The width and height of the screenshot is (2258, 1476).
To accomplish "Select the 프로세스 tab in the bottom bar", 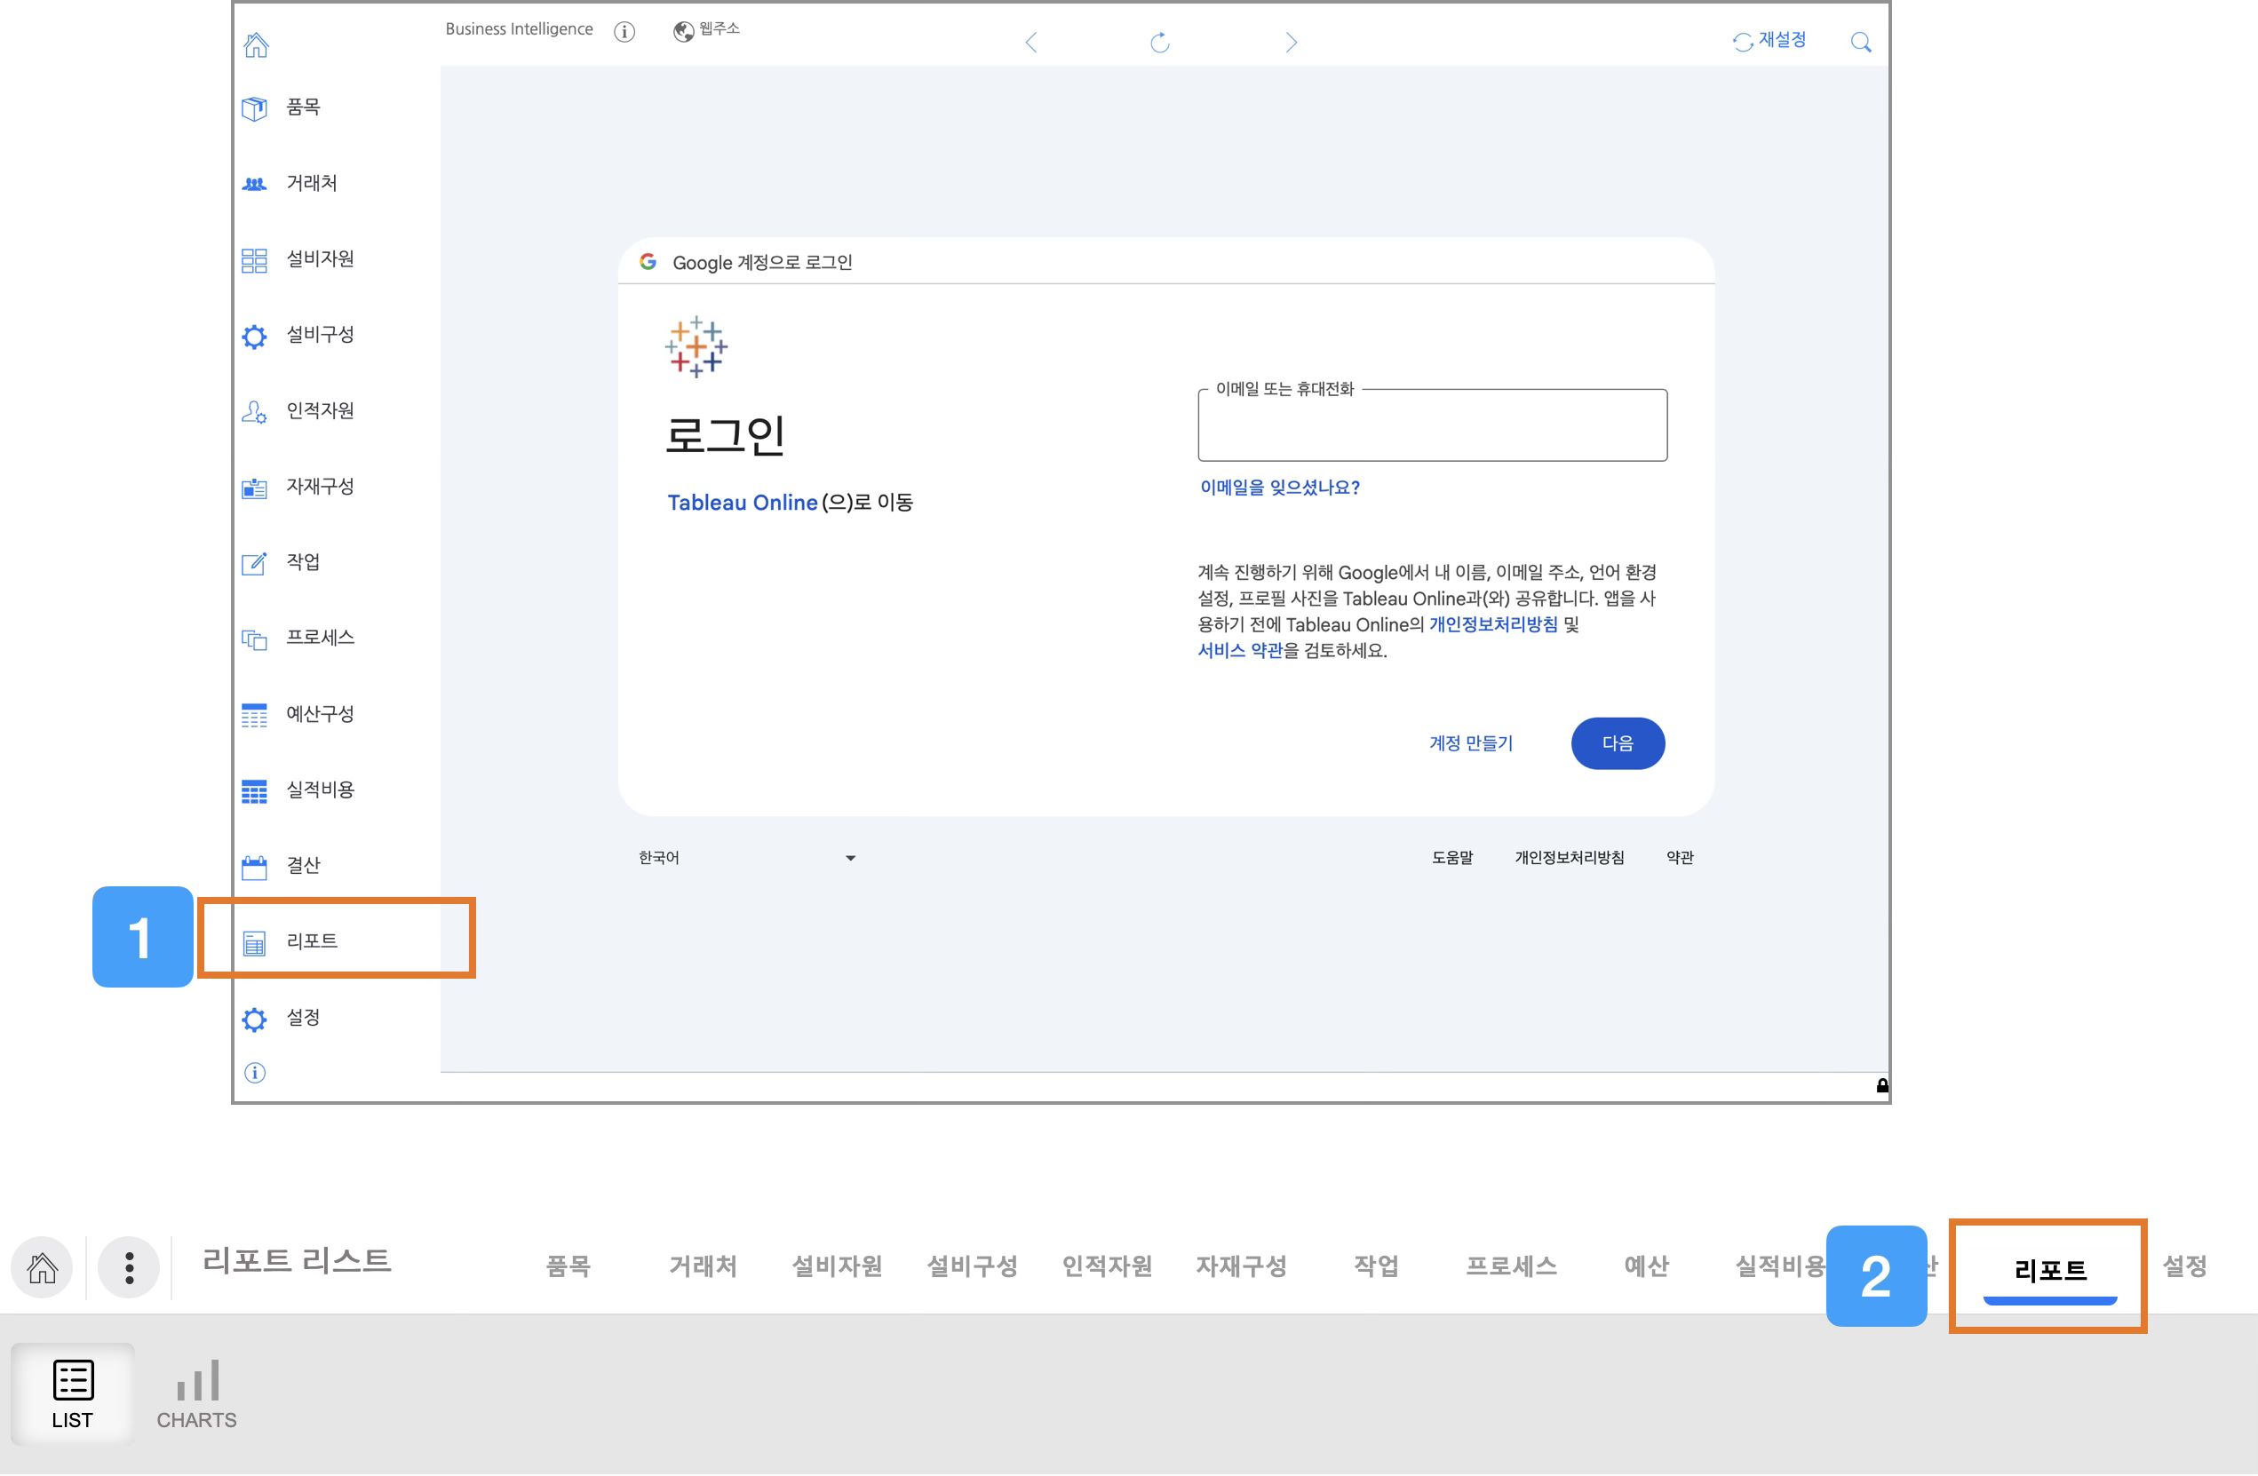I will coord(1510,1267).
